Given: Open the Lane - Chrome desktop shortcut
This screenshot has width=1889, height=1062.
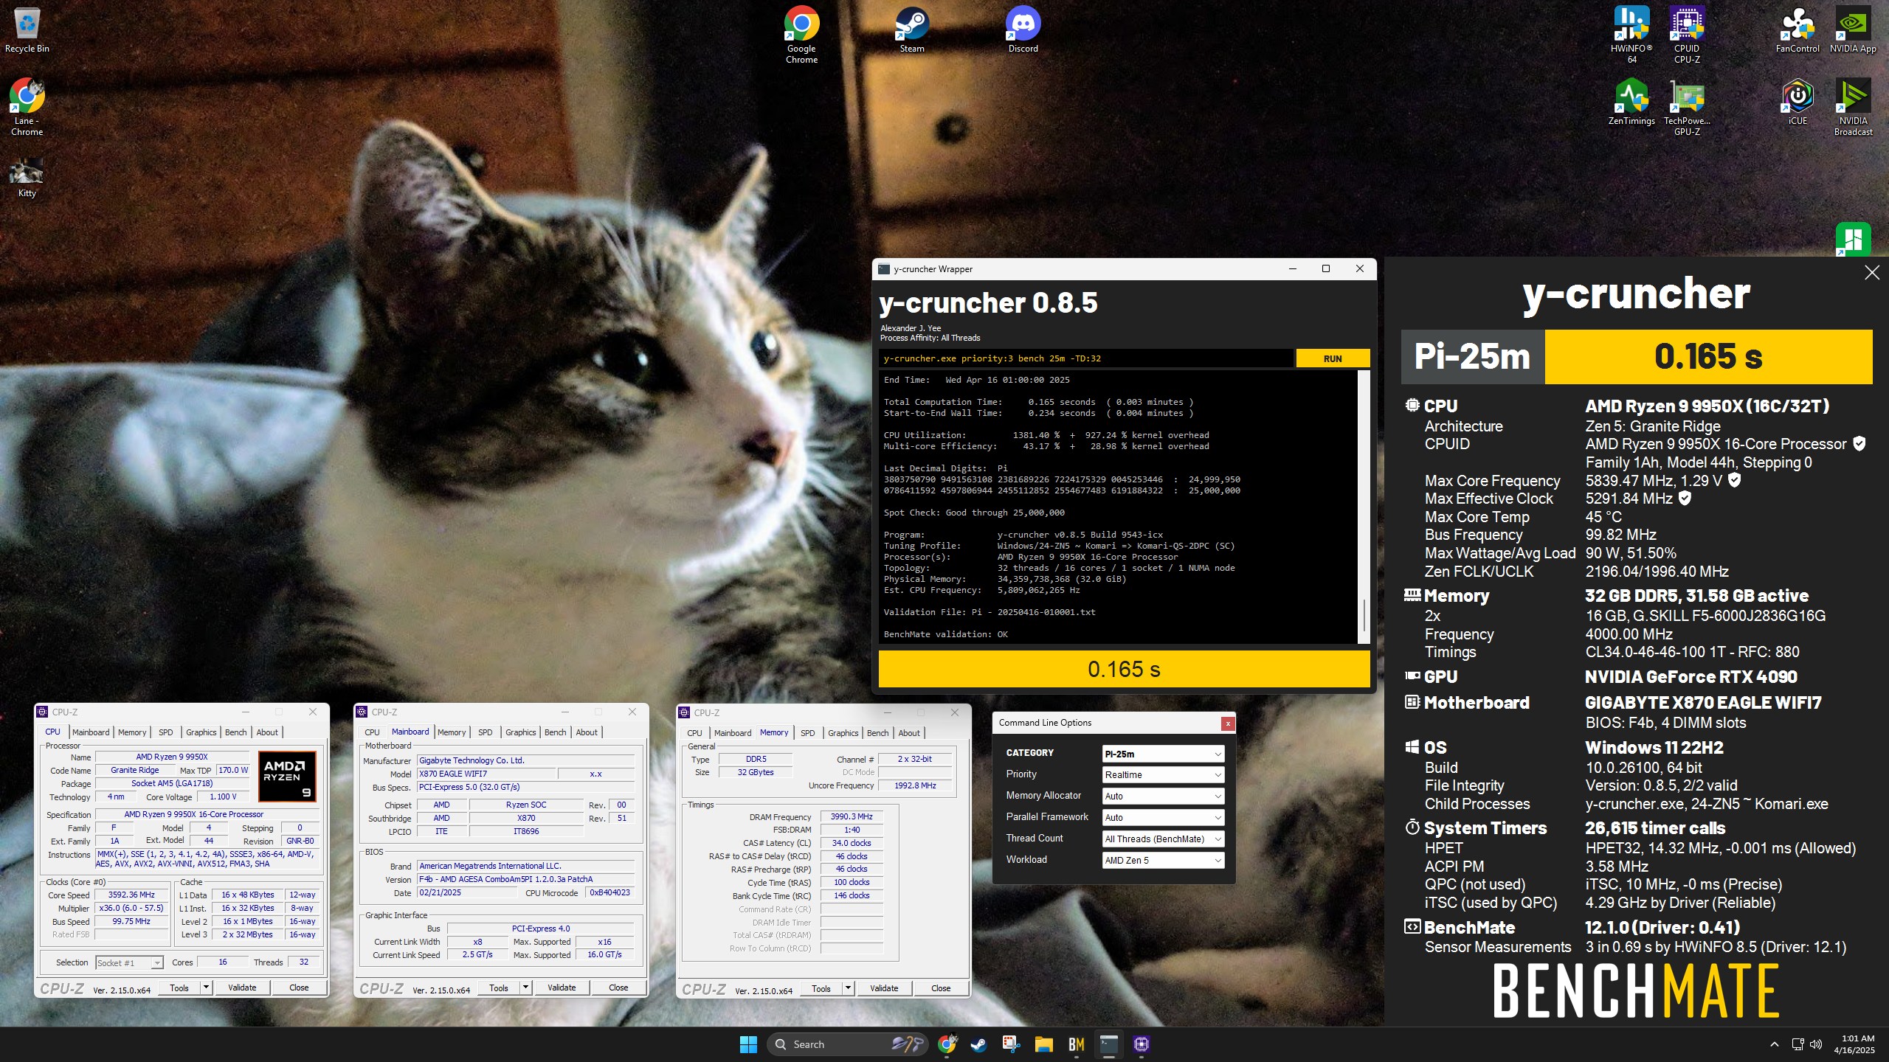Looking at the screenshot, I should 27,107.
